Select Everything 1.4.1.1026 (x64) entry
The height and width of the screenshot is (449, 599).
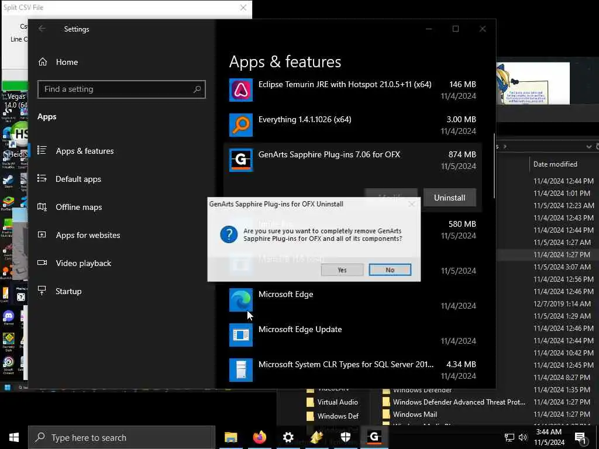pos(352,125)
